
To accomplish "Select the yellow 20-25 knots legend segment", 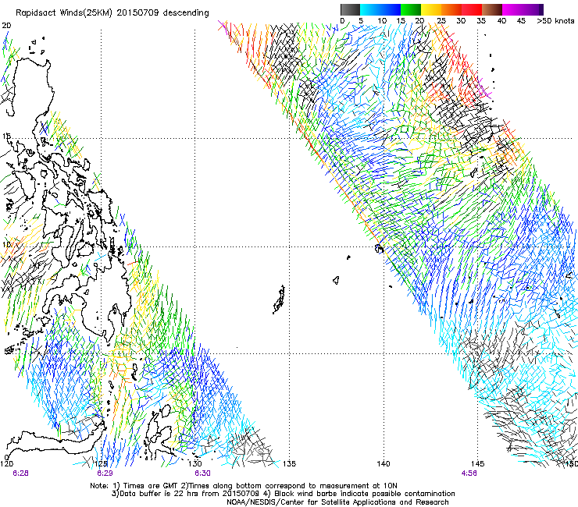I will pyautogui.click(x=431, y=9).
